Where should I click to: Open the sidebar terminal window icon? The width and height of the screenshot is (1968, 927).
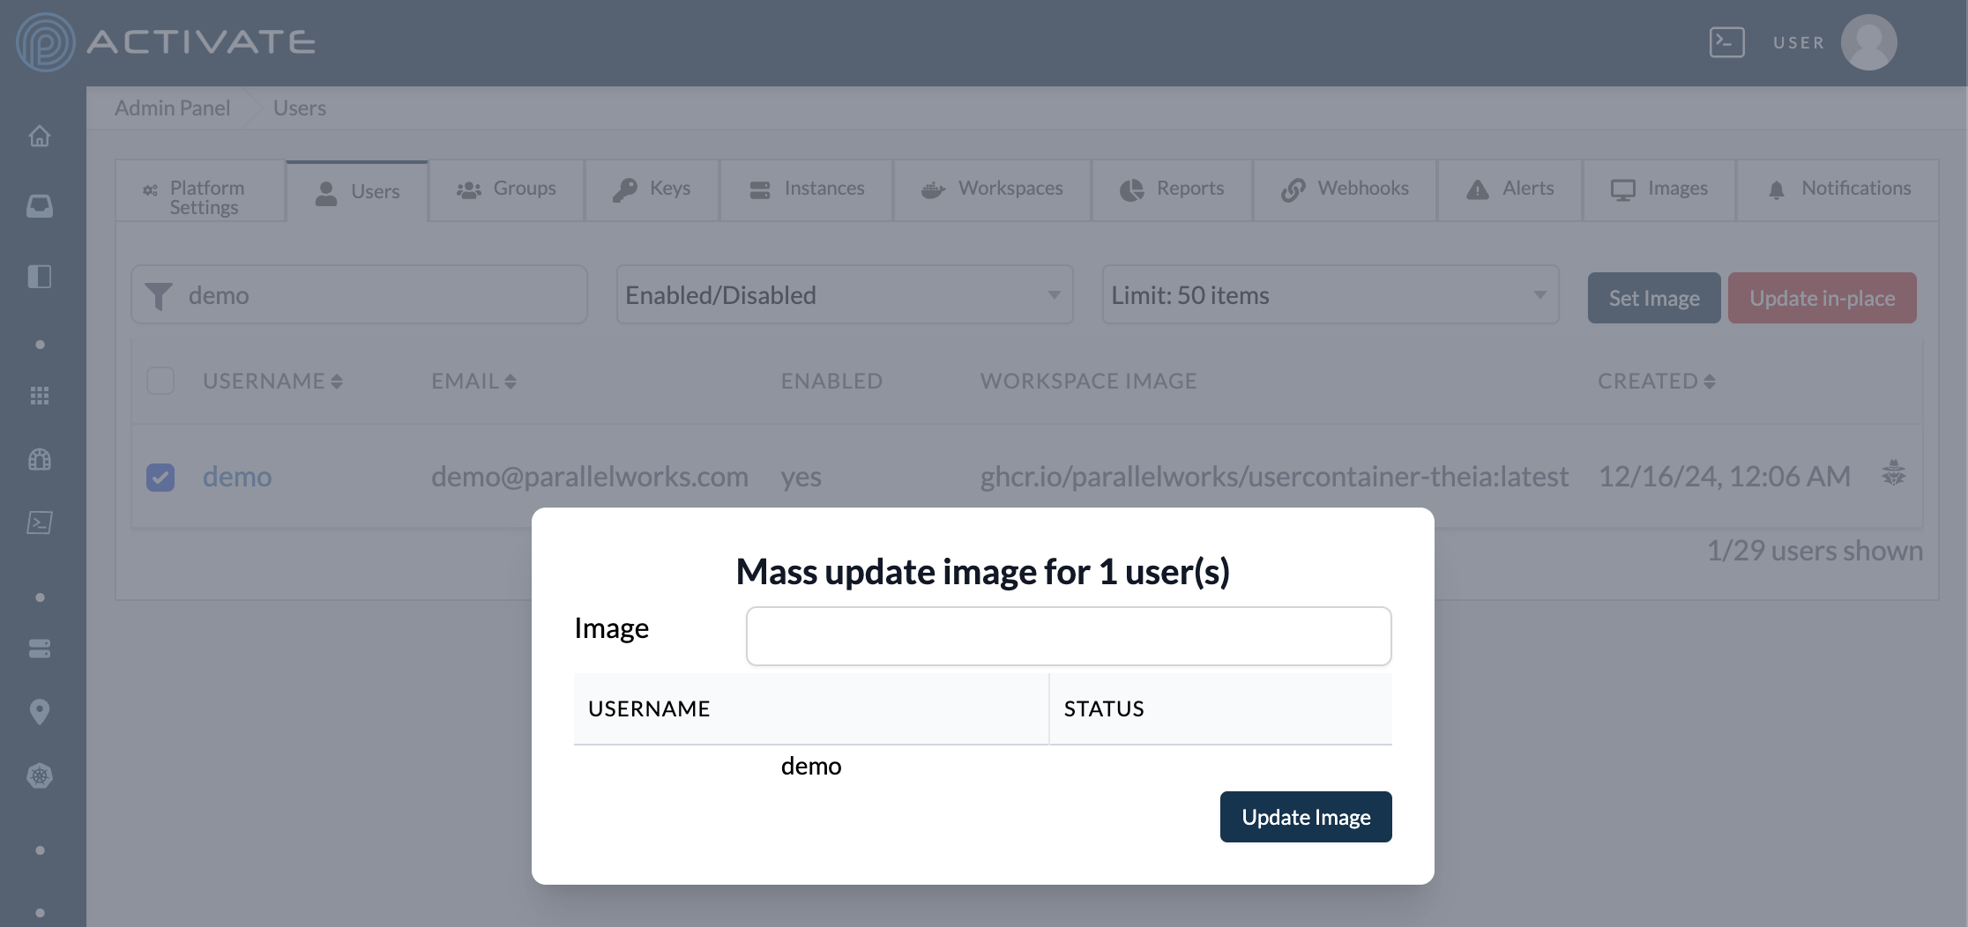pyautogui.click(x=40, y=523)
